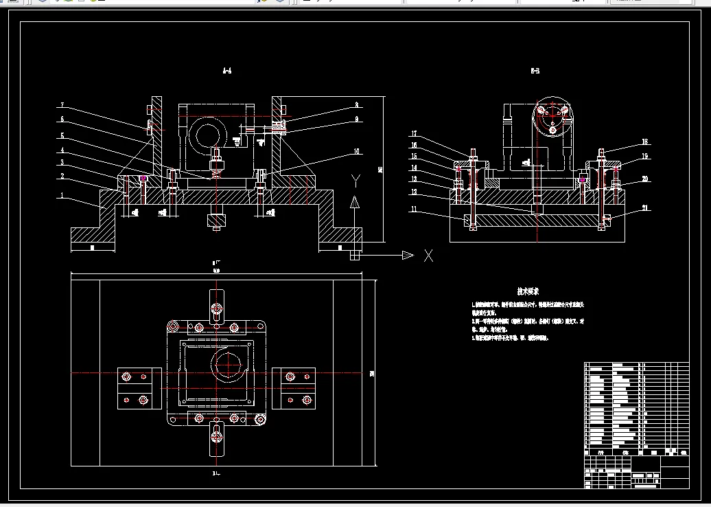This screenshot has height=507, width=711.
Task: Select part balloon number 17
Action: [x=414, y=133]
